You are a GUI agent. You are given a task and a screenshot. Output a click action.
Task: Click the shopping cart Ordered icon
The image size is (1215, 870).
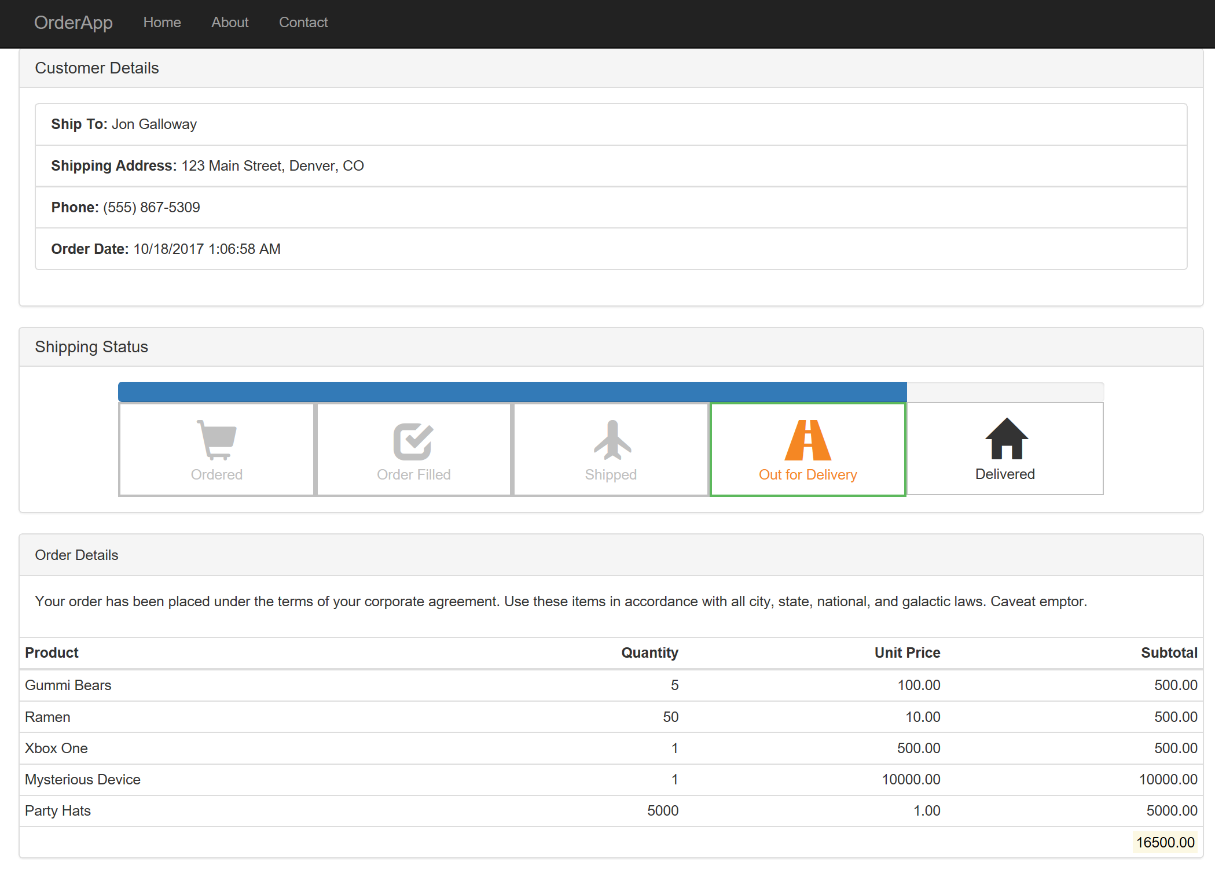[x=216, y=440]
